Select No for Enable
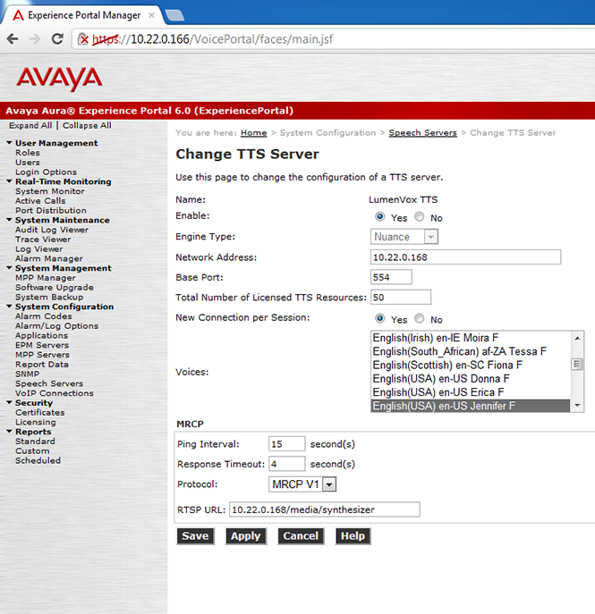Image resolution: width=595 pixels, height=614 pixels. [420, 216]
